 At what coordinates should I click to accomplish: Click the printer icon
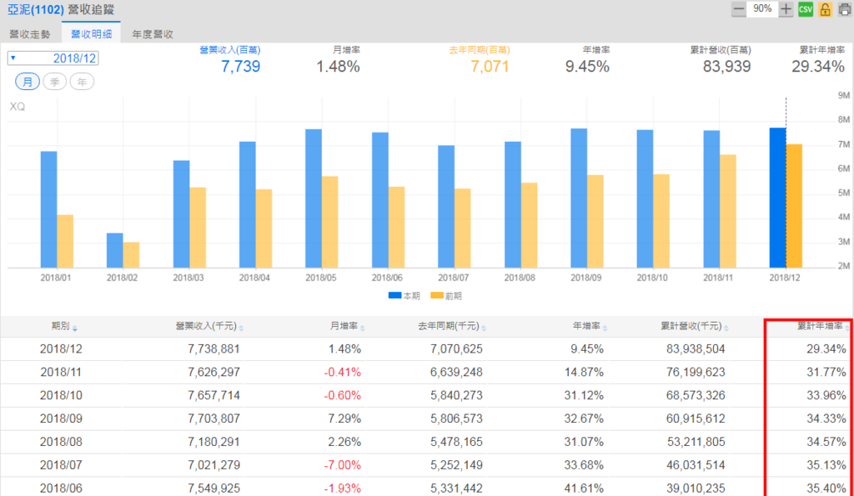pos(844,9)
